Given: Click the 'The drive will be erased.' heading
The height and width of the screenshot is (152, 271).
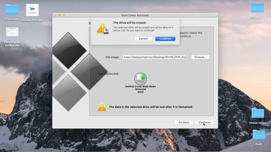Looking at the screenshot, I should 130,22.
